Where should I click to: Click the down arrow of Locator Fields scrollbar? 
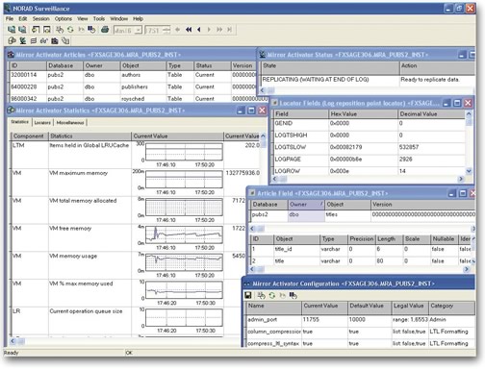tap(469, 171)
